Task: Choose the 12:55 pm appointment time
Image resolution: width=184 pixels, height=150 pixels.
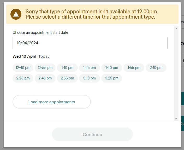Action: [45, 68]
